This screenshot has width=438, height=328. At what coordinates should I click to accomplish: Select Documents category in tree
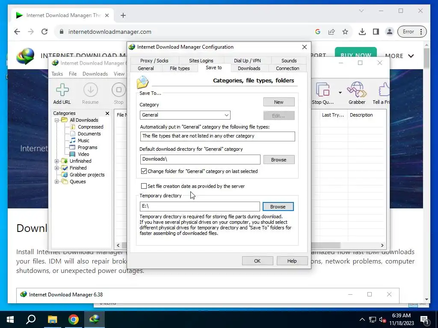click(x=89, y=134)
